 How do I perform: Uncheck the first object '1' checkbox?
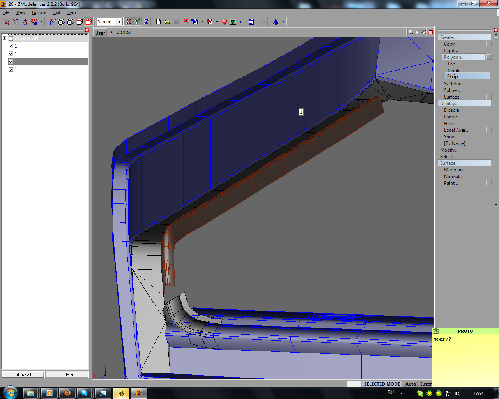click(11, 46)
